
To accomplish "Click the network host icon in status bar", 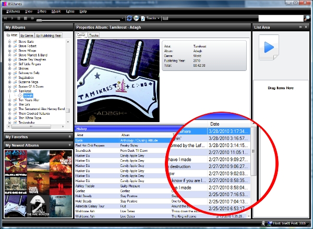I will (x=270, y=223).
